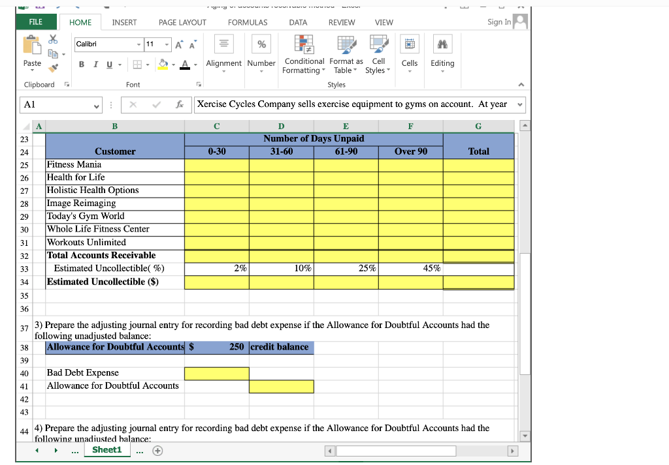
Task: Click the Cell Styles icon
Action: click(378, 55)
